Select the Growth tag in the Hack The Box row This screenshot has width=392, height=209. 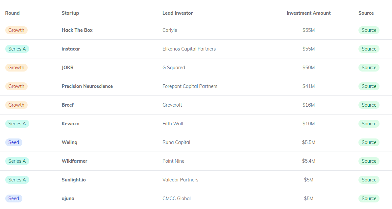(16, 30)
